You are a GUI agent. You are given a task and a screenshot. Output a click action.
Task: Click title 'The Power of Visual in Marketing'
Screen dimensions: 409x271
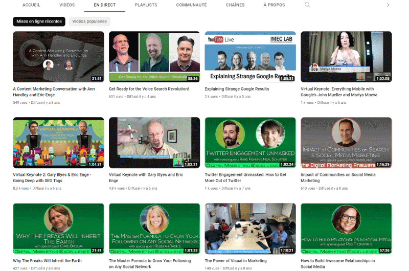point(236,261)
